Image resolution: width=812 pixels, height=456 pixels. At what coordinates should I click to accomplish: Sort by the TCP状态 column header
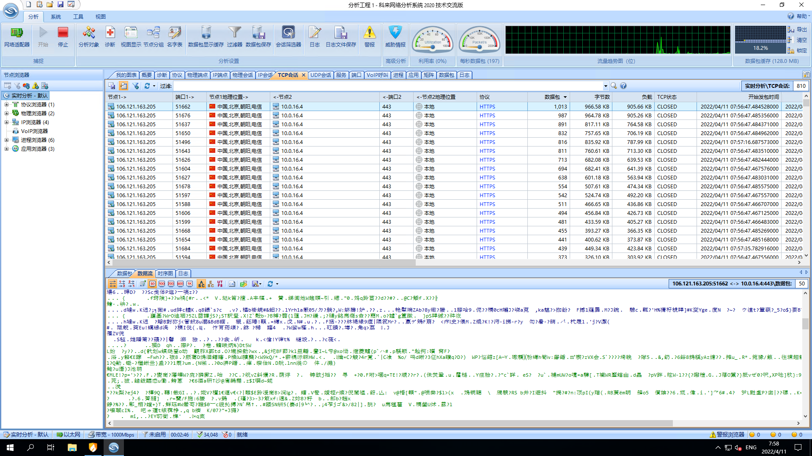click(675, 97)
